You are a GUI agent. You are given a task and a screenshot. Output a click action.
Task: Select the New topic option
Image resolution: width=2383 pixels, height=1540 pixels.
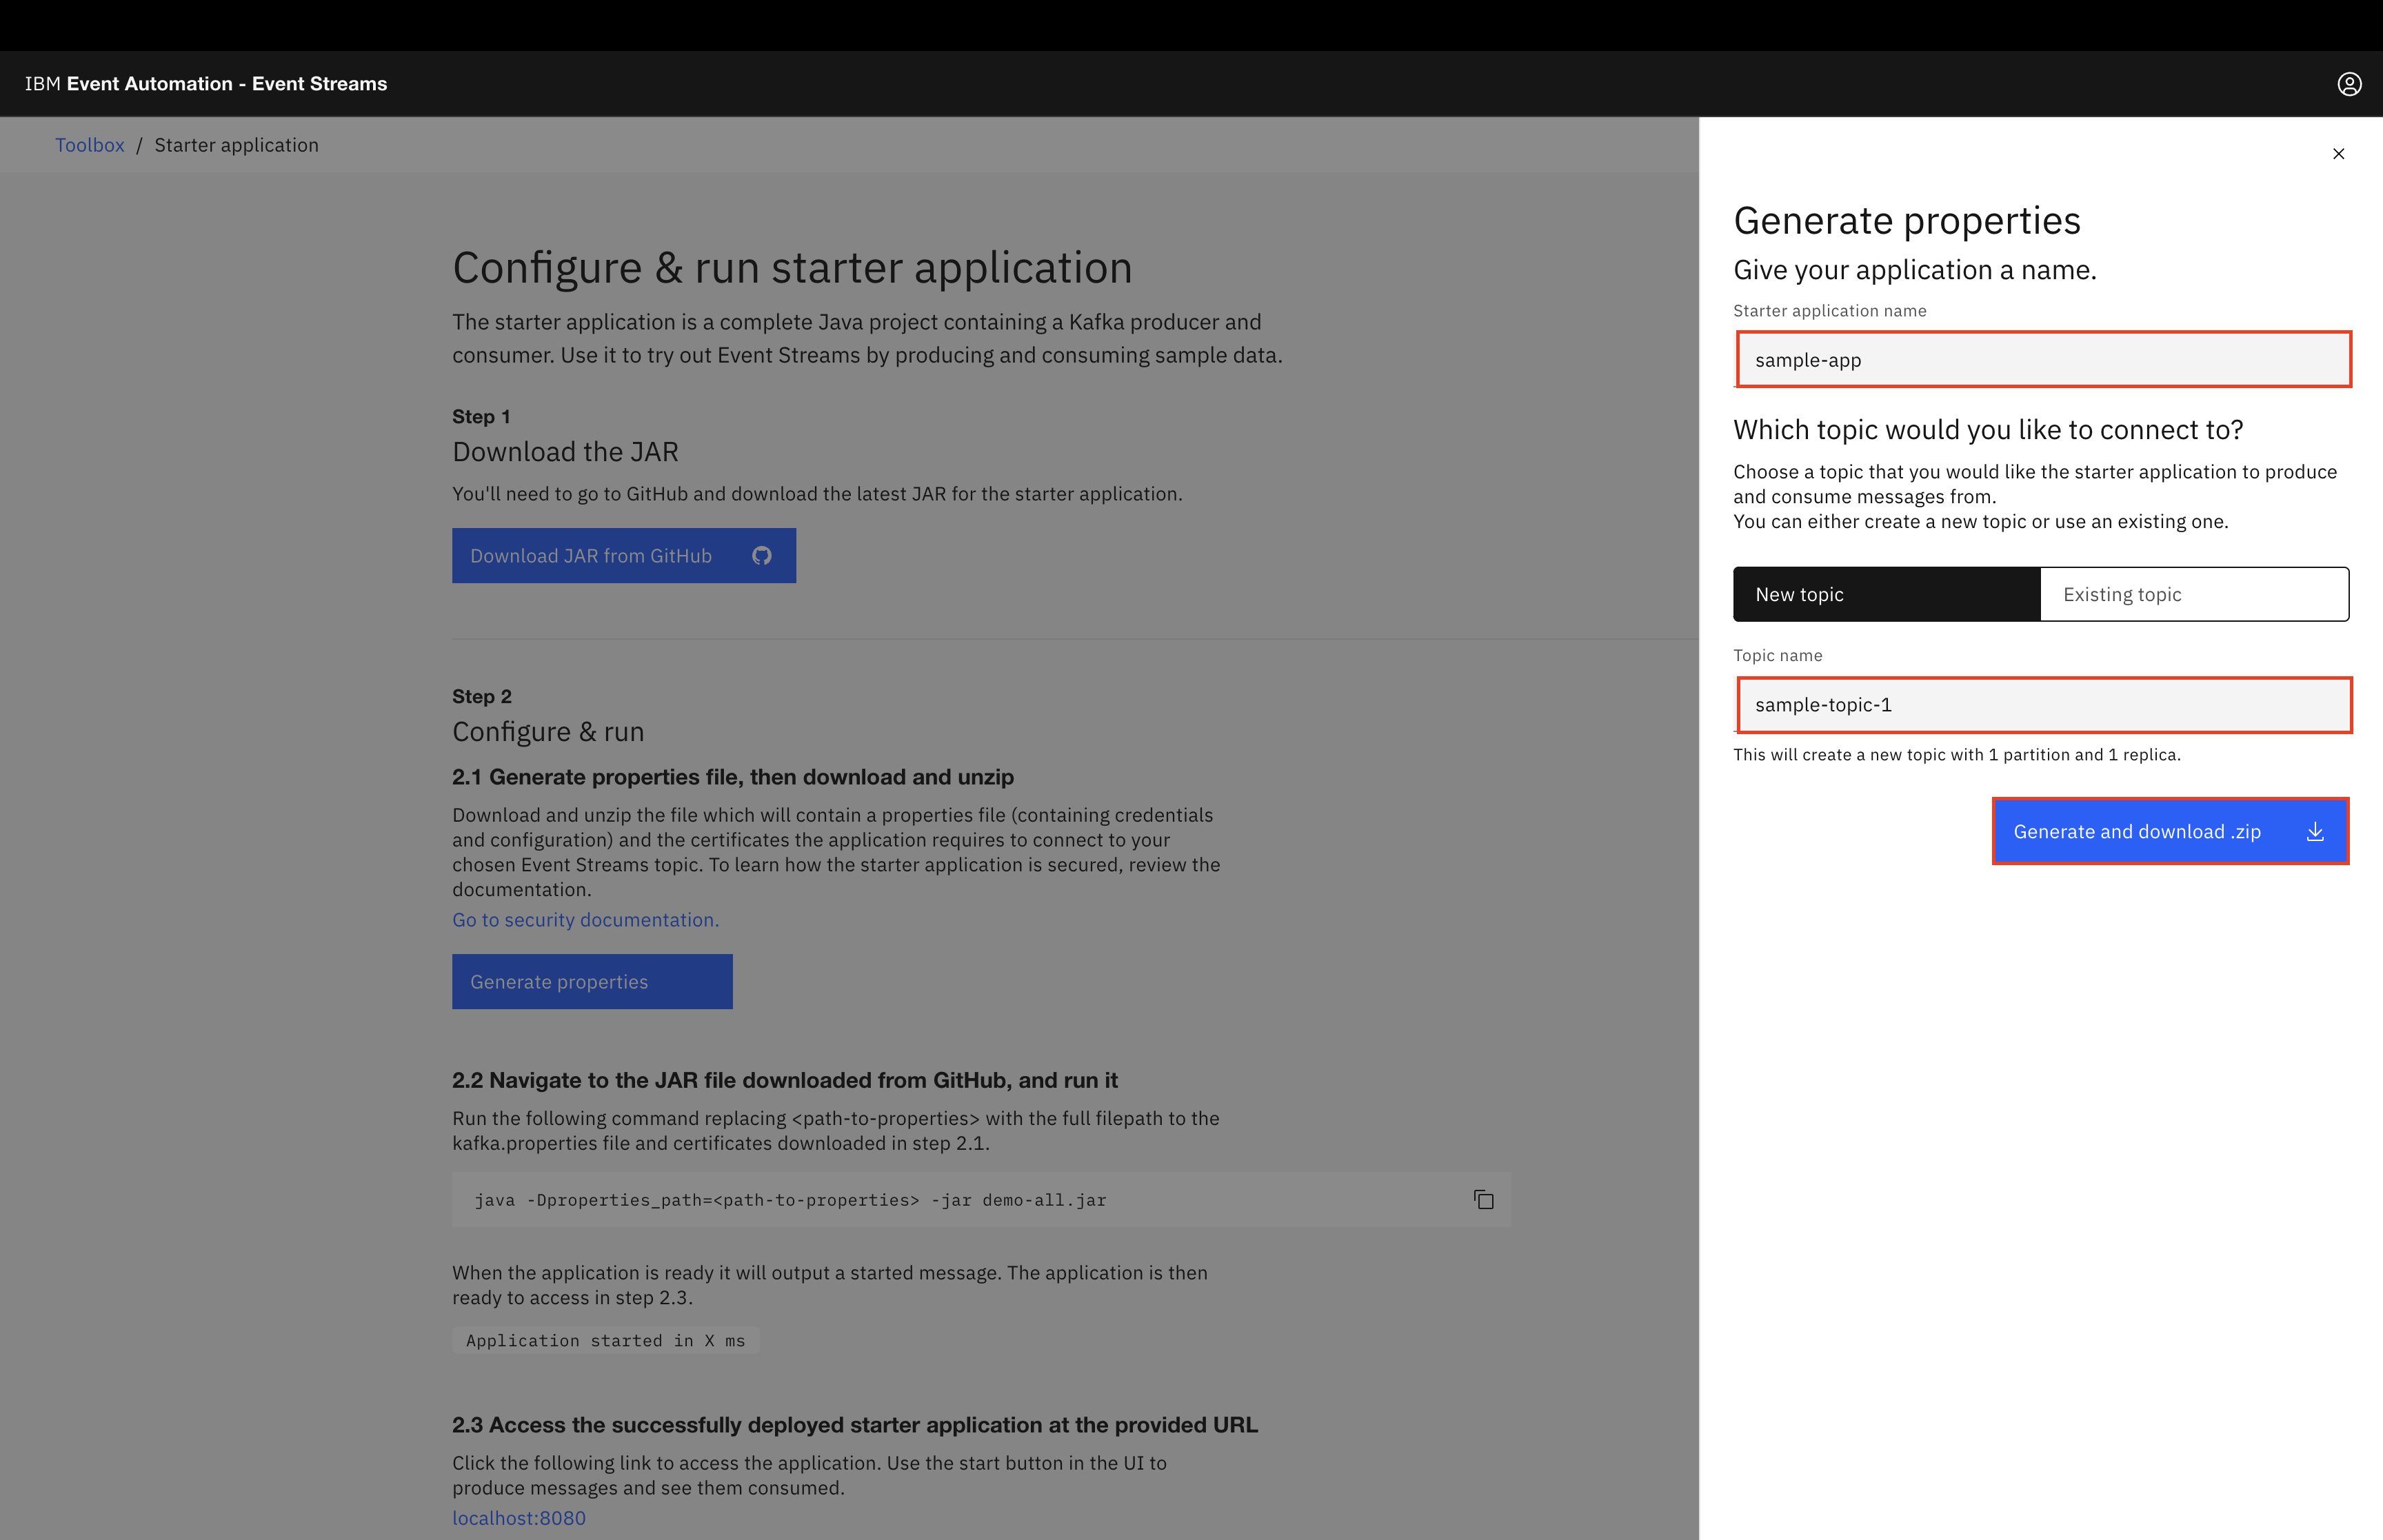(1886, 595)
